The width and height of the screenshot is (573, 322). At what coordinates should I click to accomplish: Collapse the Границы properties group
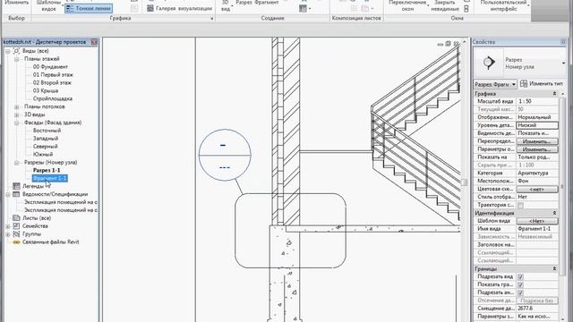(554, 268)
